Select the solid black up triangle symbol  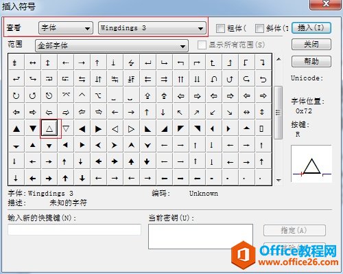click(16, 129)
